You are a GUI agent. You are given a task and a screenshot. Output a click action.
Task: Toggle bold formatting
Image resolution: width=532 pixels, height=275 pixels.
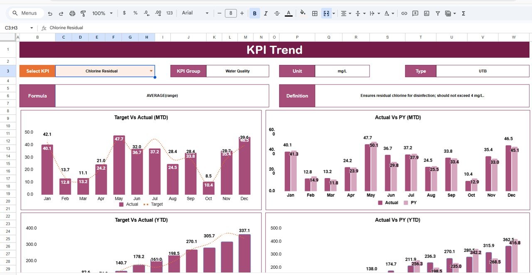pos(254,13)
